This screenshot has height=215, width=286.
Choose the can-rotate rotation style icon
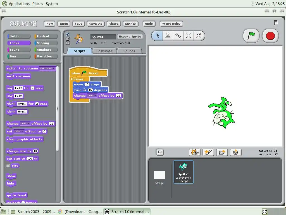point(68,34)
